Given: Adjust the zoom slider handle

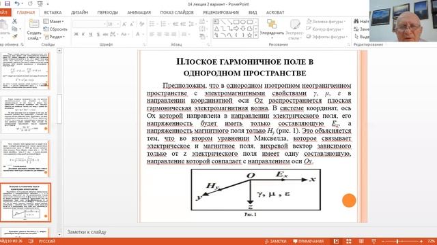Looking at the screenshot, I should tap(397, 242).
